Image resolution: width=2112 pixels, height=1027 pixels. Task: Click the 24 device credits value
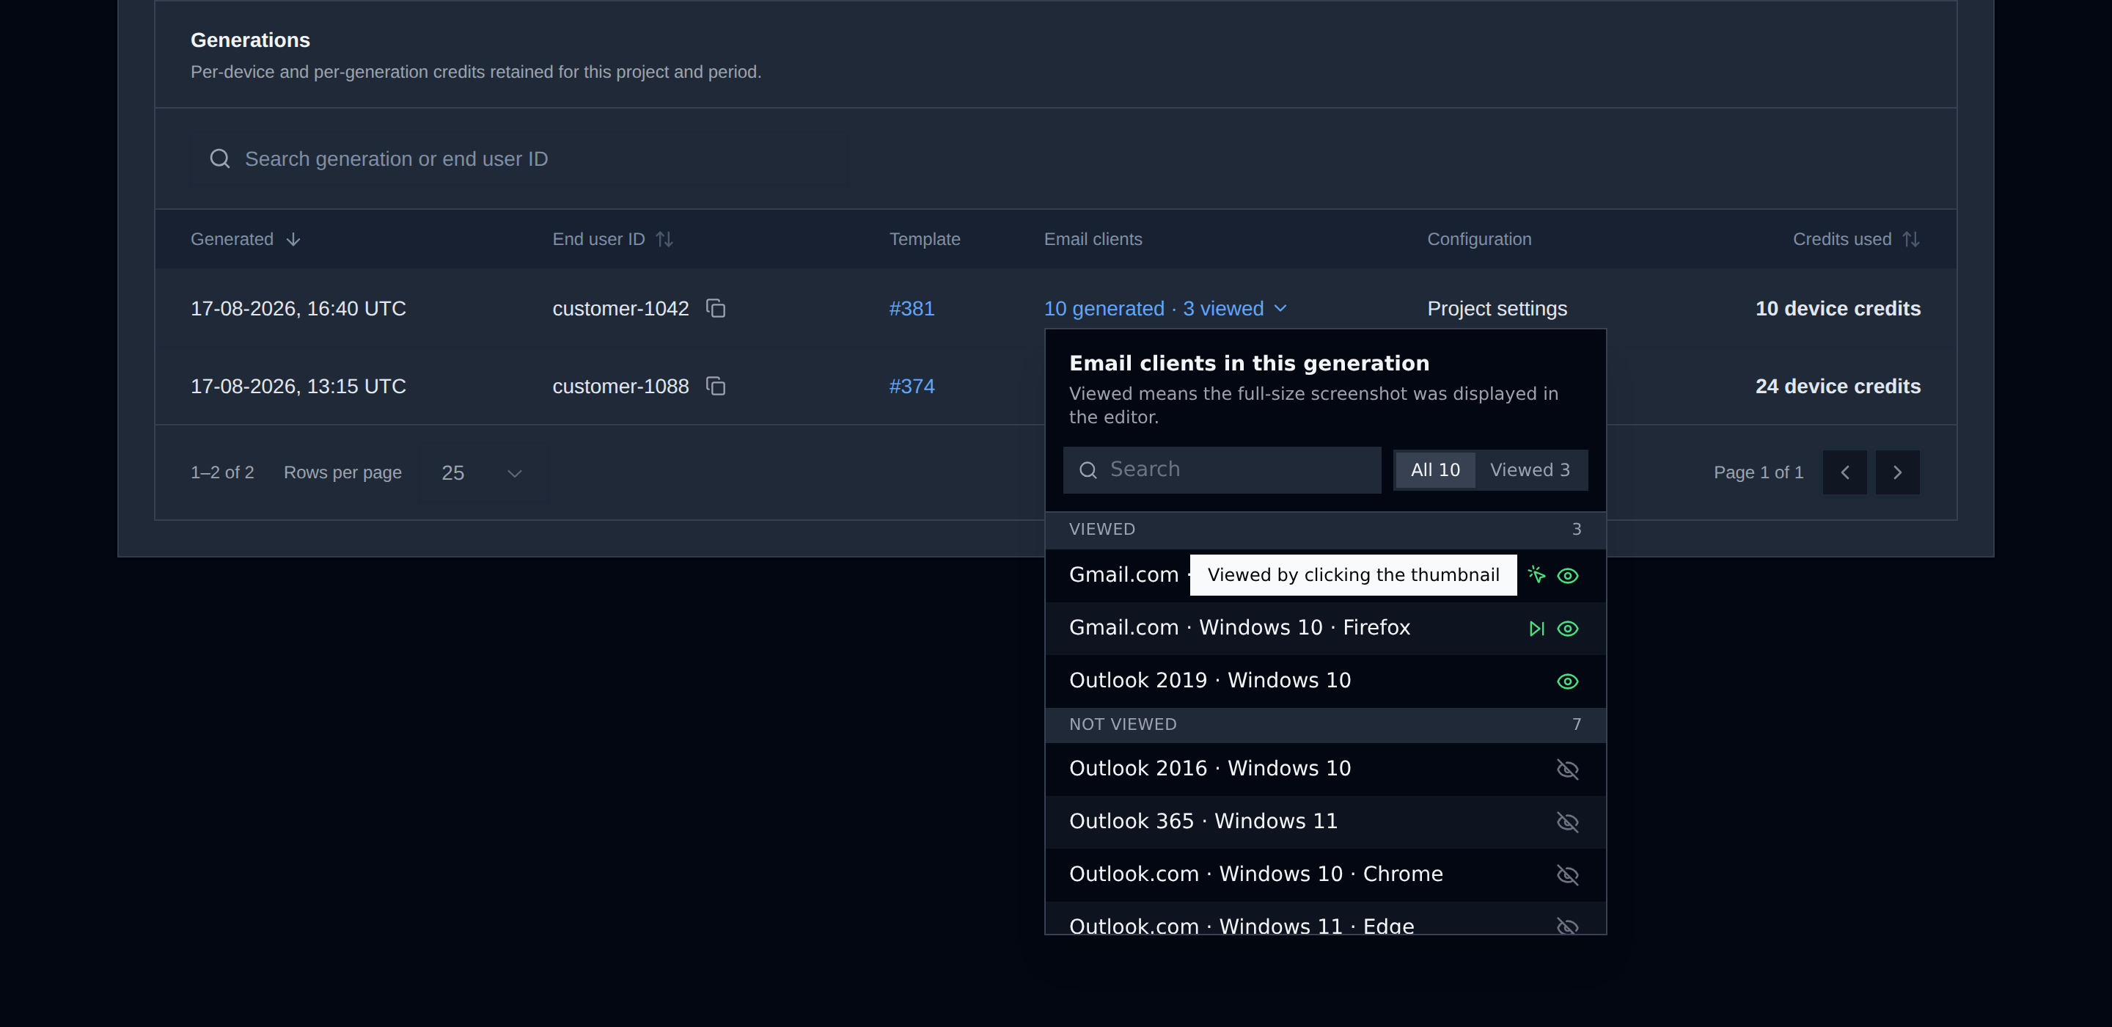pos(1837,387)
